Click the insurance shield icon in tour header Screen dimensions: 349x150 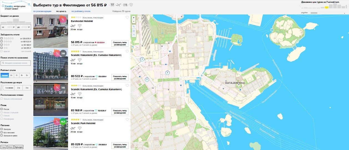click(131, 5)
